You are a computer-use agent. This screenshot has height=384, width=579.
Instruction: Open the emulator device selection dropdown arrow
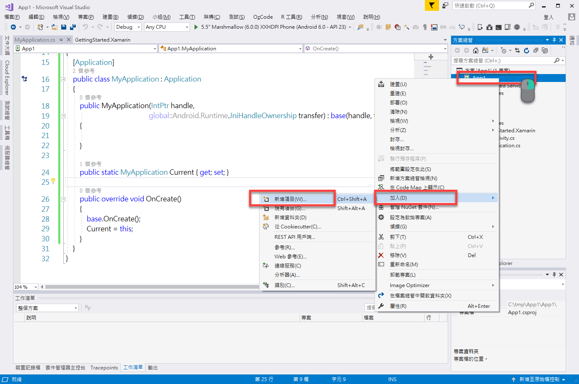pyautogui.click(x=350, y=27)
